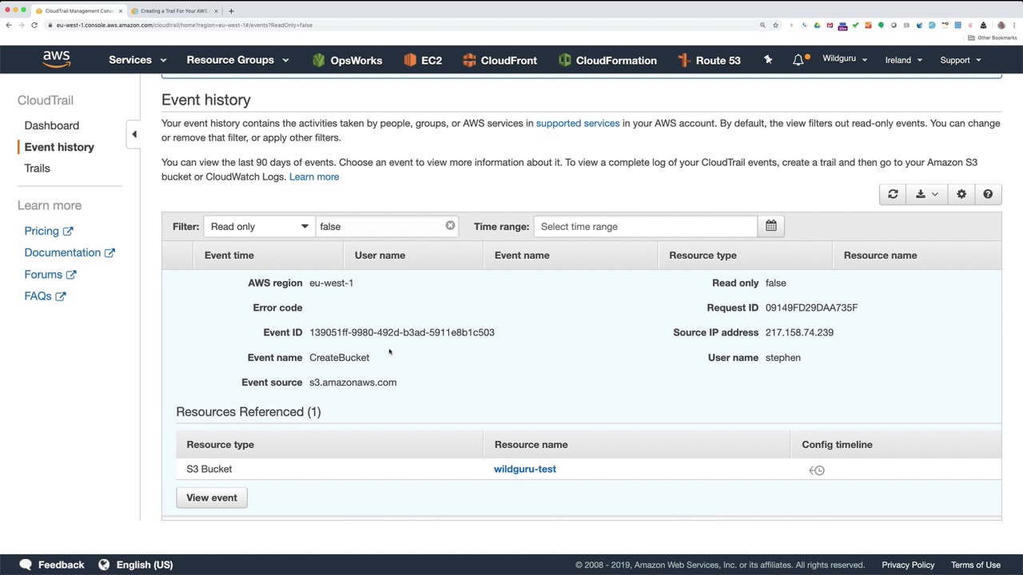Open the time range calendar icon

pos(770,226)
